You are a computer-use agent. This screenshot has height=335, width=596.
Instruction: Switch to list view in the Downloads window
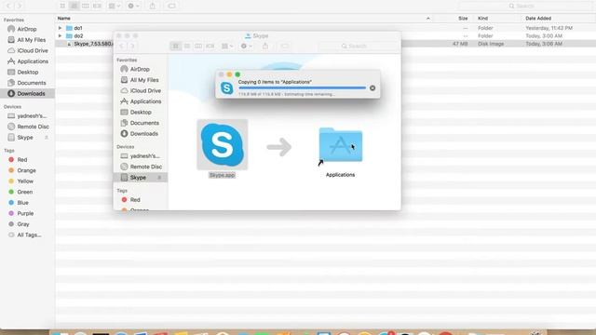pos(74,7)
